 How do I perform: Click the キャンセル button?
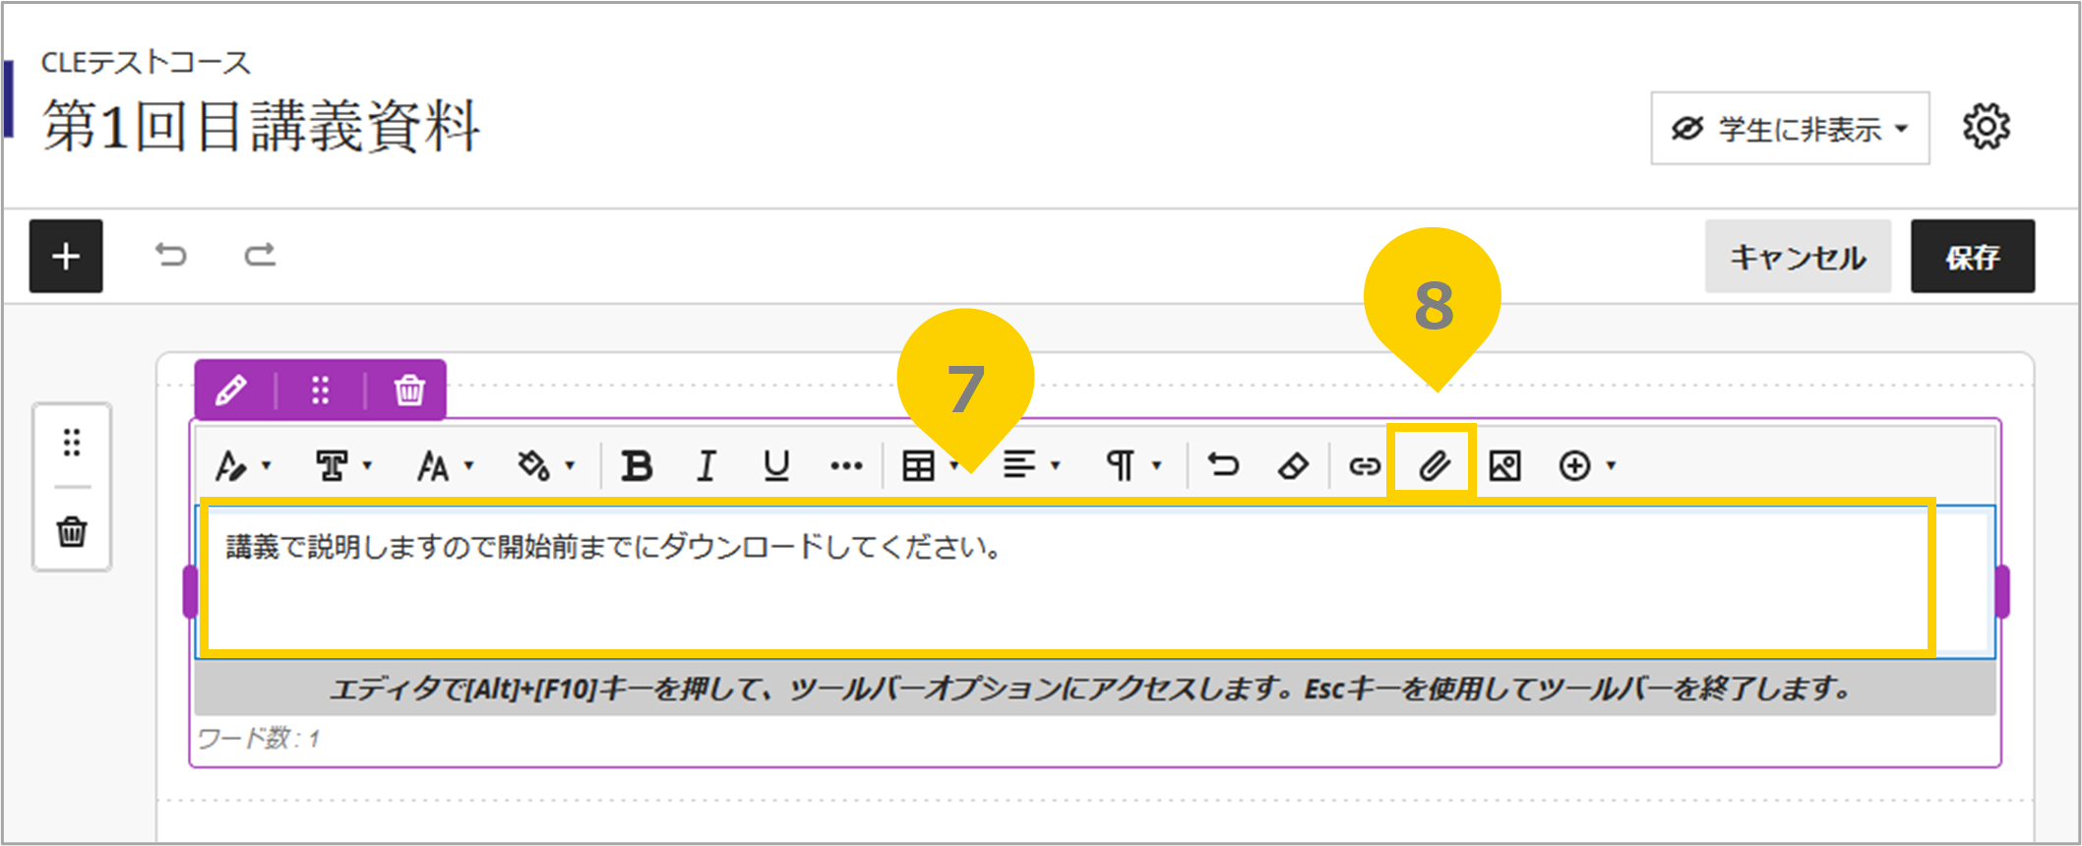tap(1798, 257)
